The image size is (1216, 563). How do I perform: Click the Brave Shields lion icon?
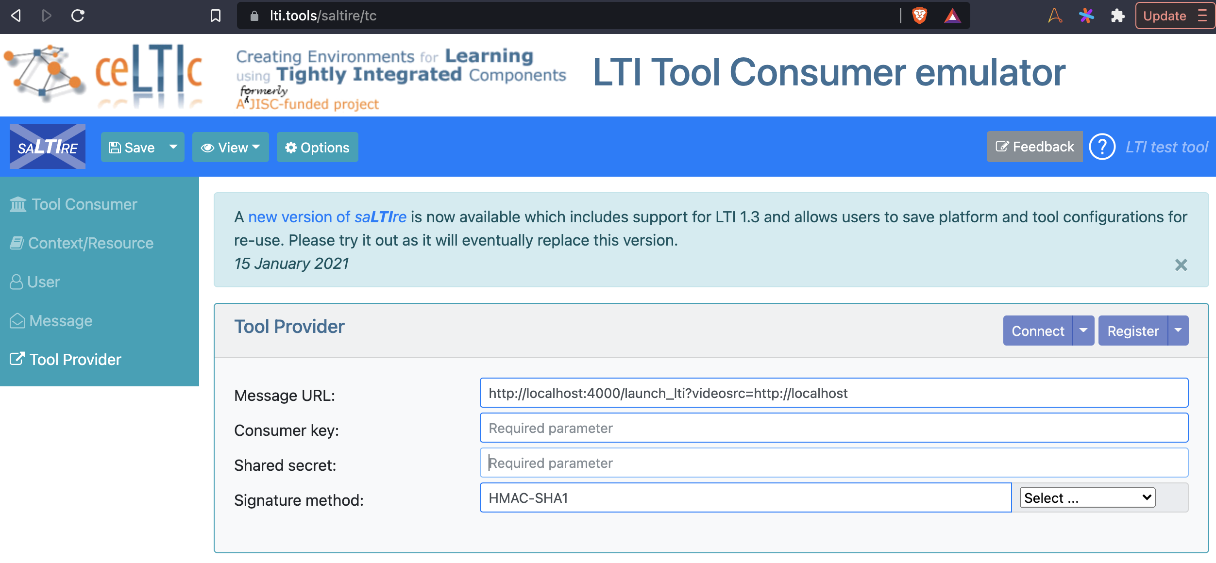coord(919,16)
